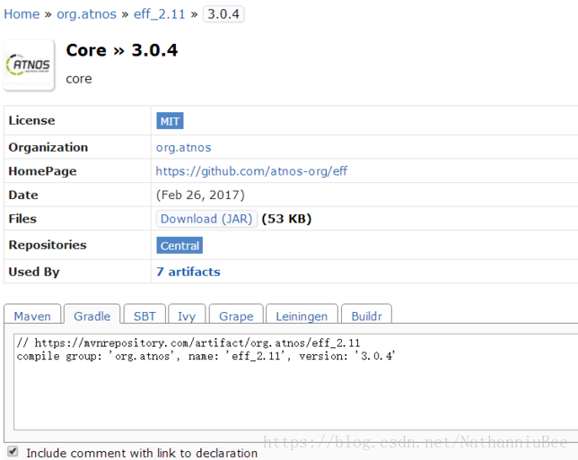Screen dimensions: 578x460
Task: Switch to the Maven tab
Action: click(32, 314)
